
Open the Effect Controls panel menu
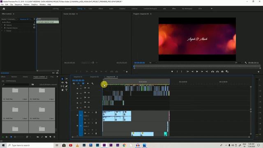[x=14, y=14]
